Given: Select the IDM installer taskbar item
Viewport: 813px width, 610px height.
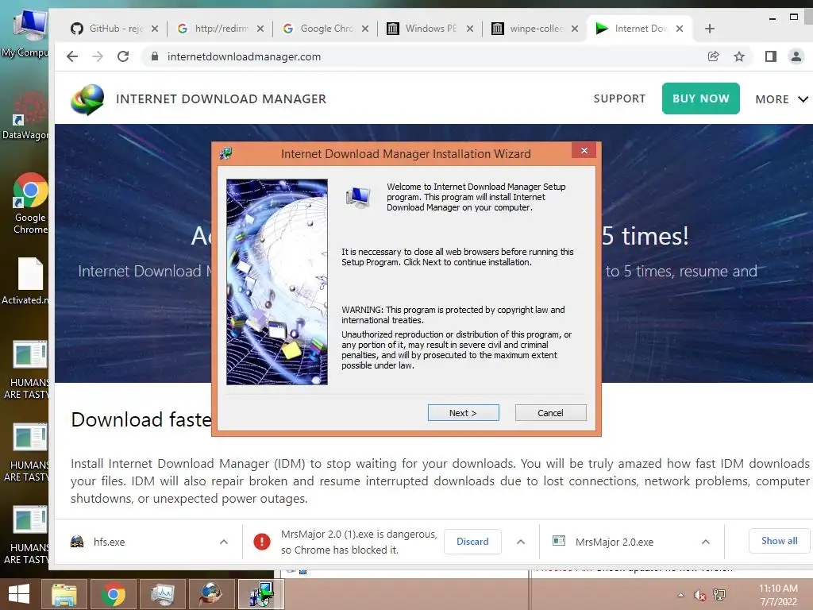Looking at the screenshot, I should point(260,594).
